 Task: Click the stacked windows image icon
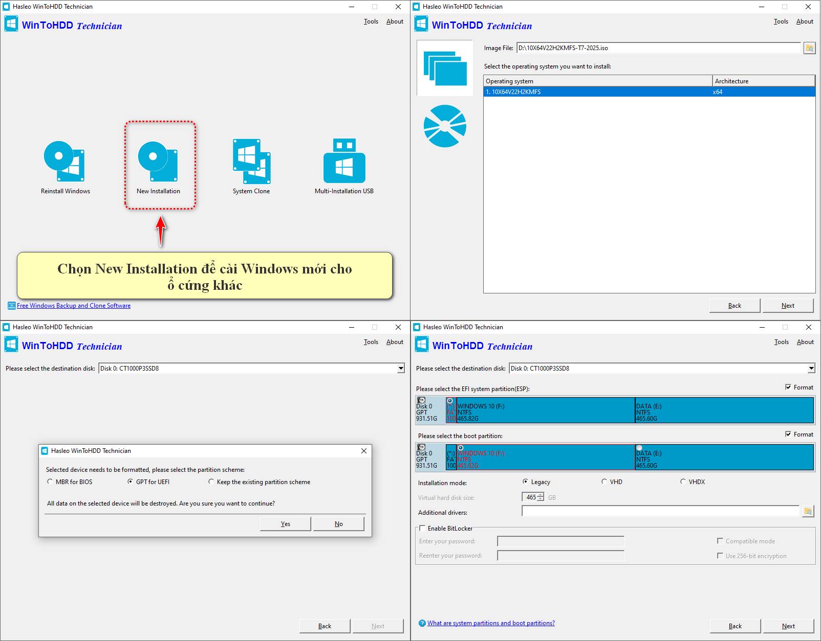[x=445, y=68]
